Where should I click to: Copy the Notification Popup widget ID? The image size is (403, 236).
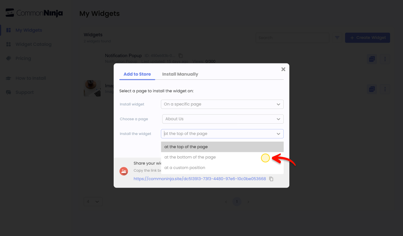point(180,56)
